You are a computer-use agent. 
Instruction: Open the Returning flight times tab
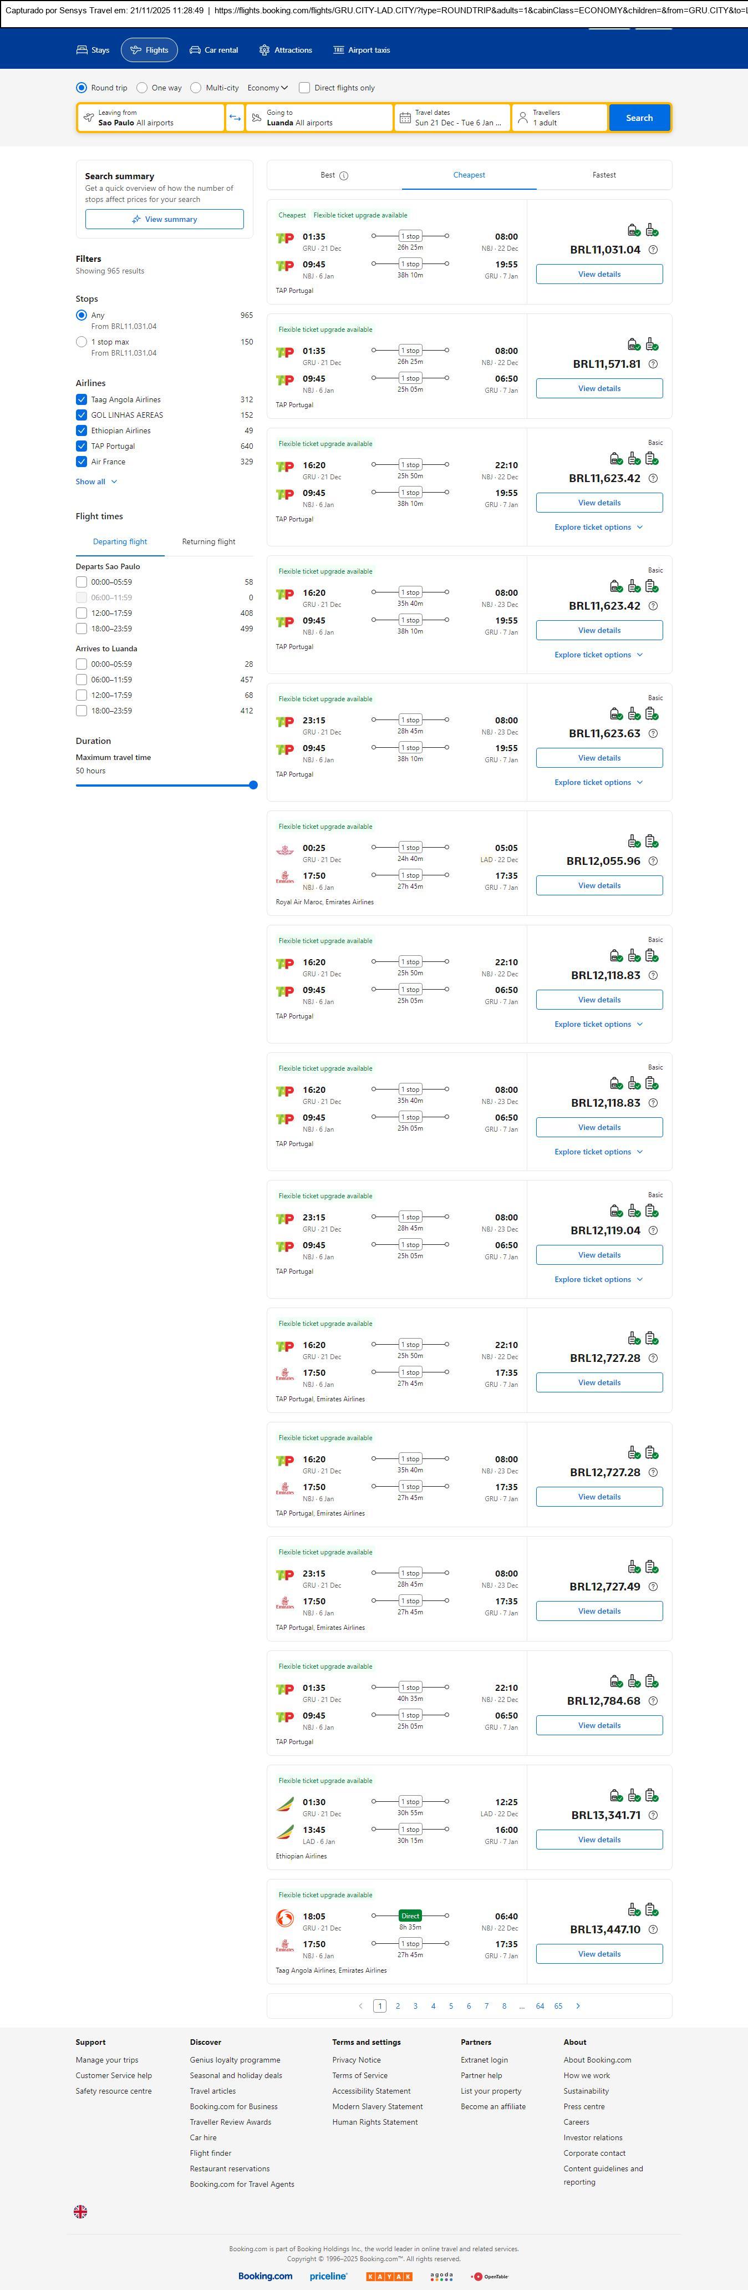coord(209,541)
